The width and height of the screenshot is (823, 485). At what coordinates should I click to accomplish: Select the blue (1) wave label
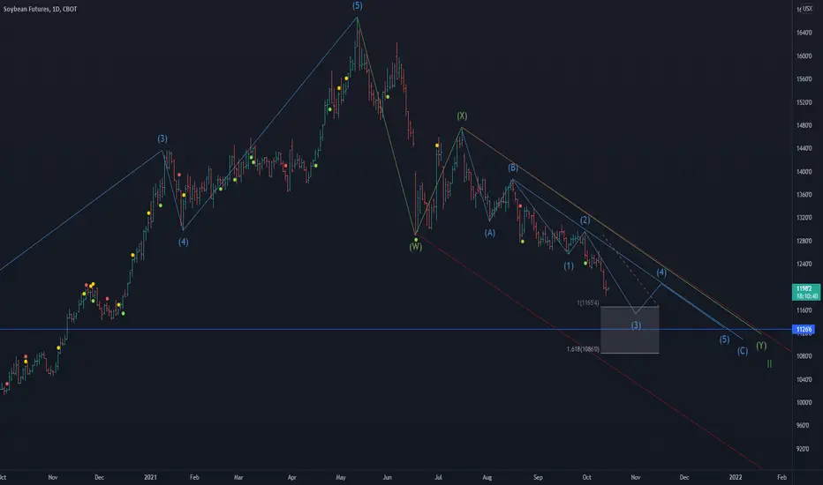point(569,265)
